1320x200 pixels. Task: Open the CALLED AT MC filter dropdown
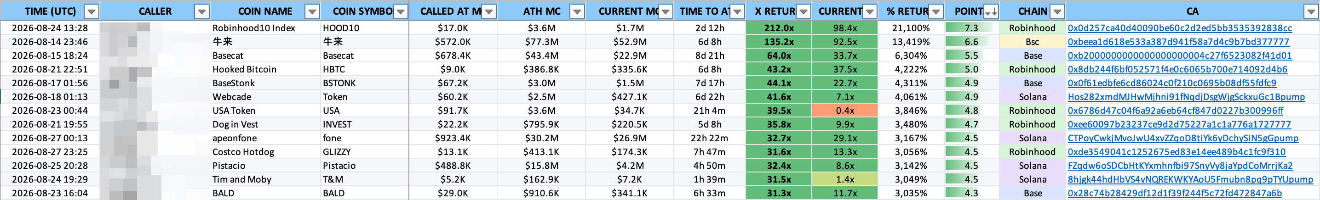point(489,11)
